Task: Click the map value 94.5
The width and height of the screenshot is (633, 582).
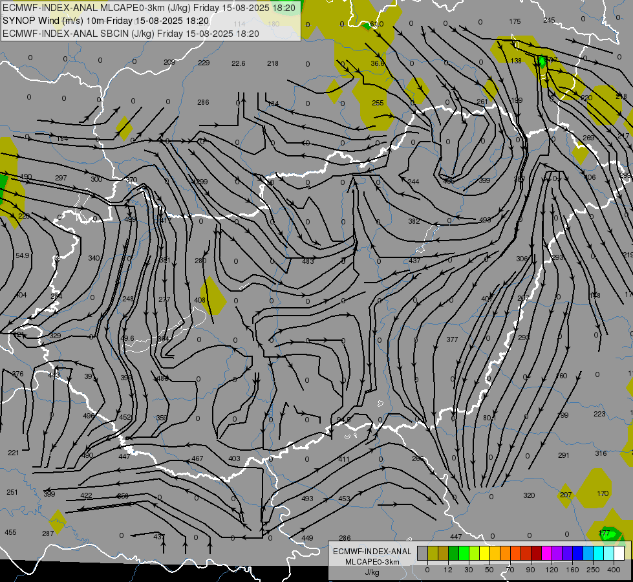Action: [343, 420]
